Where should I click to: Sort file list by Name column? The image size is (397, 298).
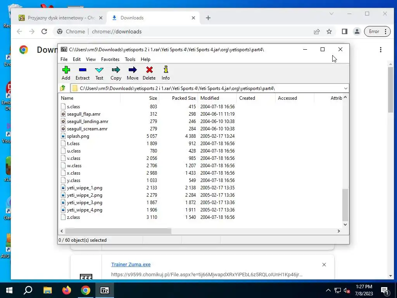pyautogui.click(x=90, y=98)
